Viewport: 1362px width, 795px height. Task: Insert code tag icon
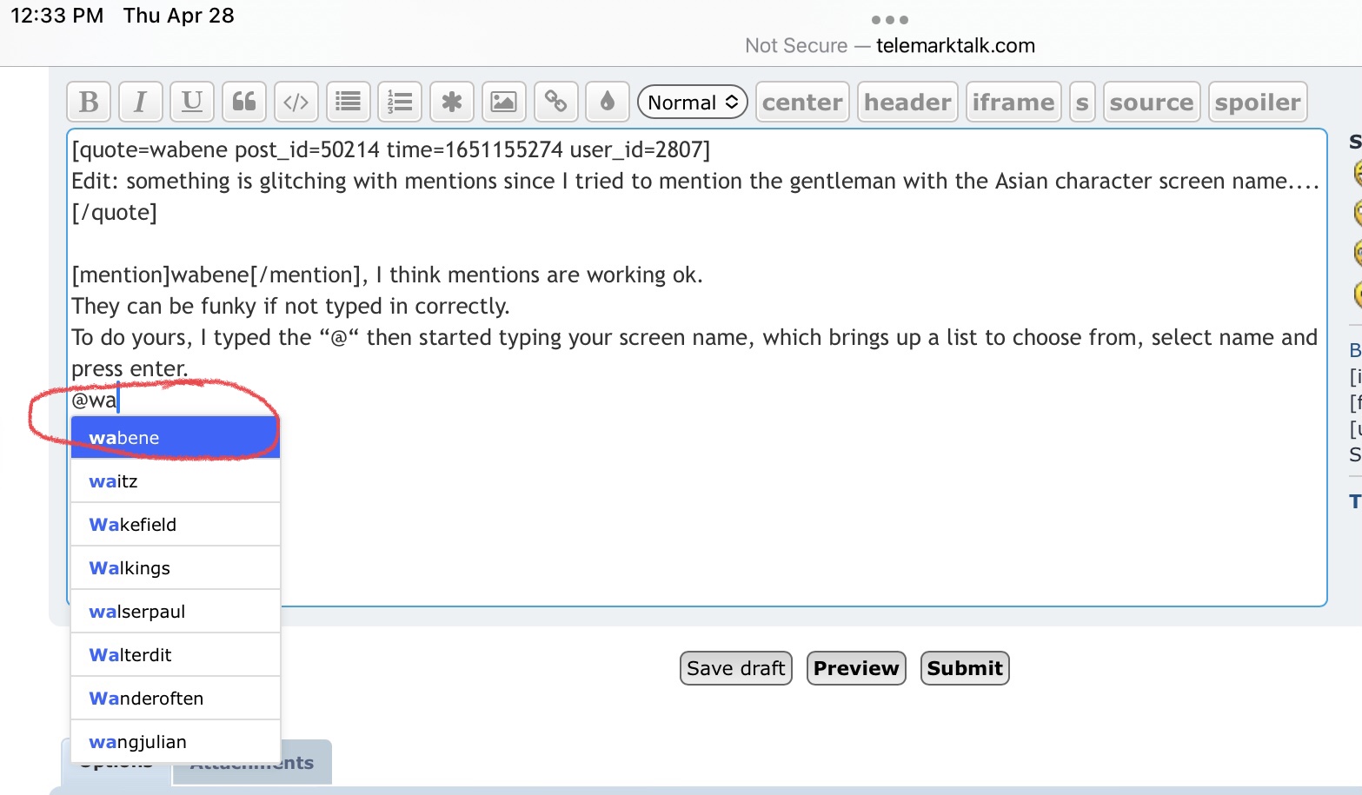tap(296, 103)
